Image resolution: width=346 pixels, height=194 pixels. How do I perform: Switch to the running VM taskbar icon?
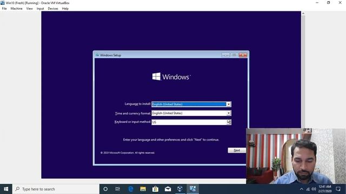coord(192,189)
